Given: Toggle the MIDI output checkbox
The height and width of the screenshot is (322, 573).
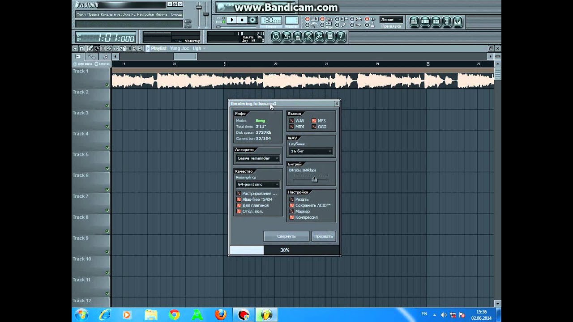Looking at the screenshot, I should click(x=291, y=127).
